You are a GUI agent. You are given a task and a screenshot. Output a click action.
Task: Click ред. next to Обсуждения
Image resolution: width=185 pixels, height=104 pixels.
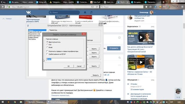coord(153,80)
